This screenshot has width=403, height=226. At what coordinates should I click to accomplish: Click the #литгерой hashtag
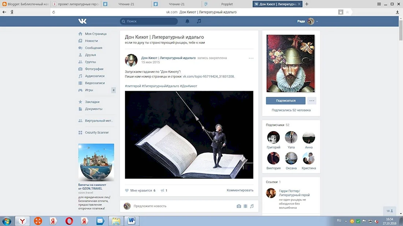tap(133, 86)
